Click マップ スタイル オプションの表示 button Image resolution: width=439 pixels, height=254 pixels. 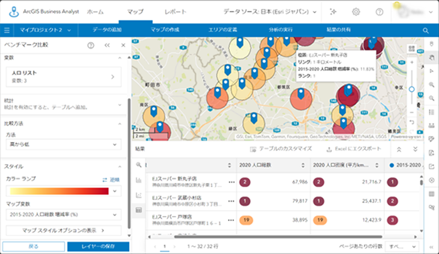[64, 230]
